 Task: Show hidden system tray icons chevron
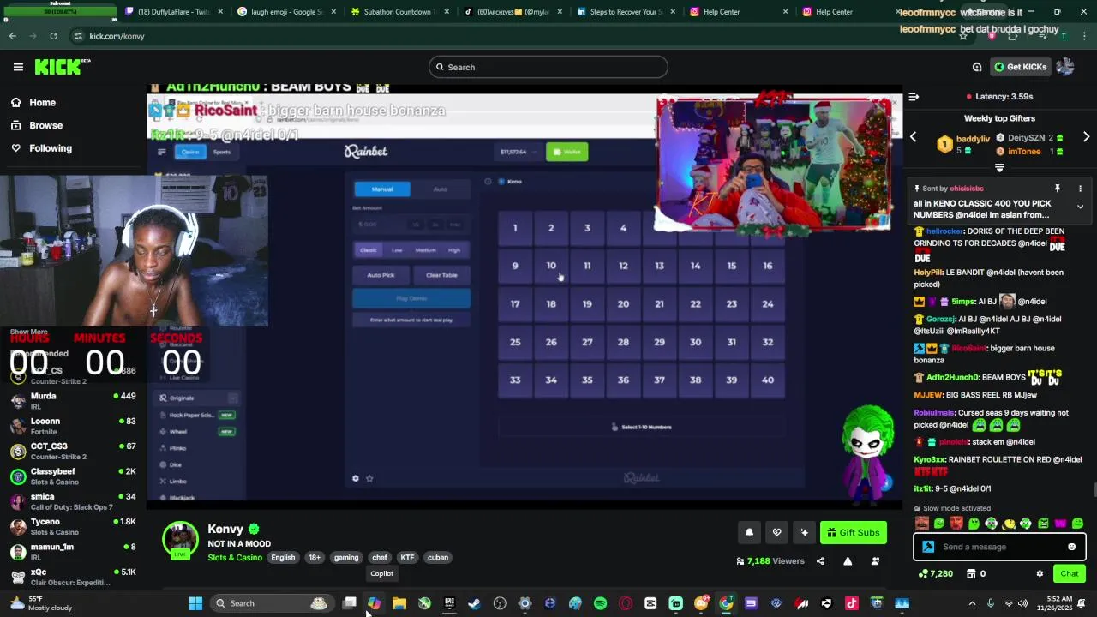point(972,603)
